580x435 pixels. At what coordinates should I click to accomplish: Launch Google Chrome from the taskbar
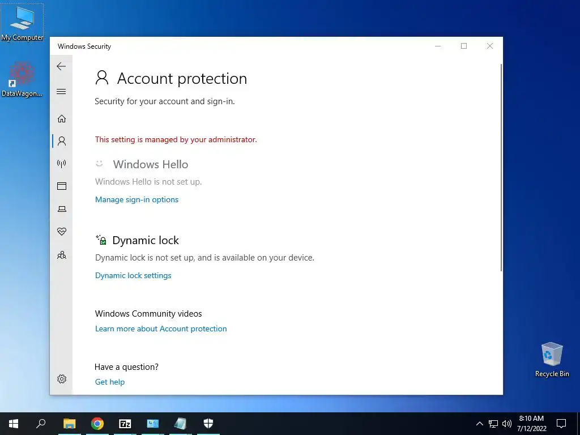(97, 424)
